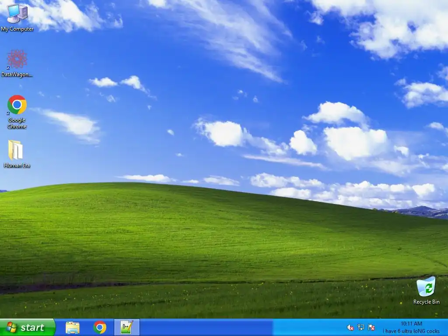This screenshot has width=448, height=336.
Task: Click the muted volume tray icon
Action: [x=350, y=327]
